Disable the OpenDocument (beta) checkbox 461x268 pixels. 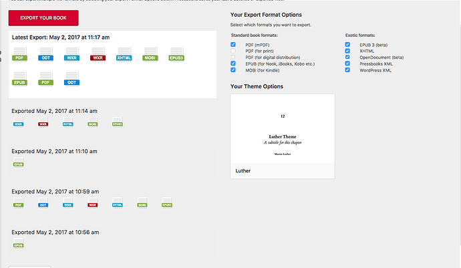pos(347,57)
